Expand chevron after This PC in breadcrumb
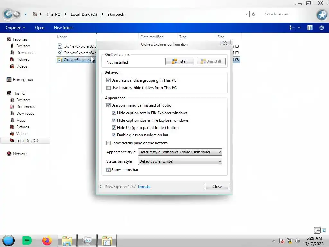This screenshot has height=247, width=329. tap(66, 14)
